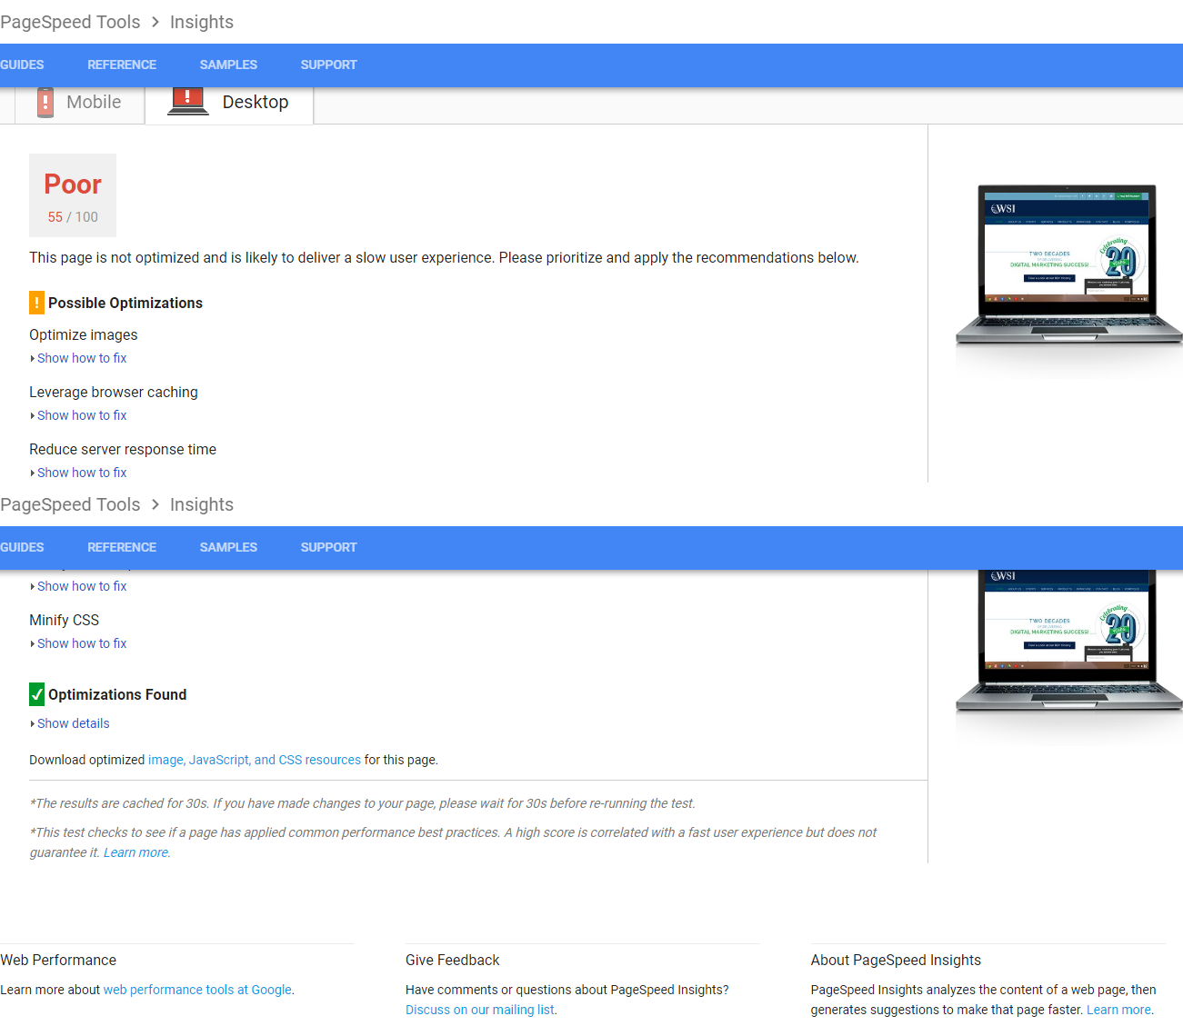This screenshot has width=1183, height=1026.
Task: Expand 'Show how to fix' under Leverage browser caching
Action: tap(81, 415)
